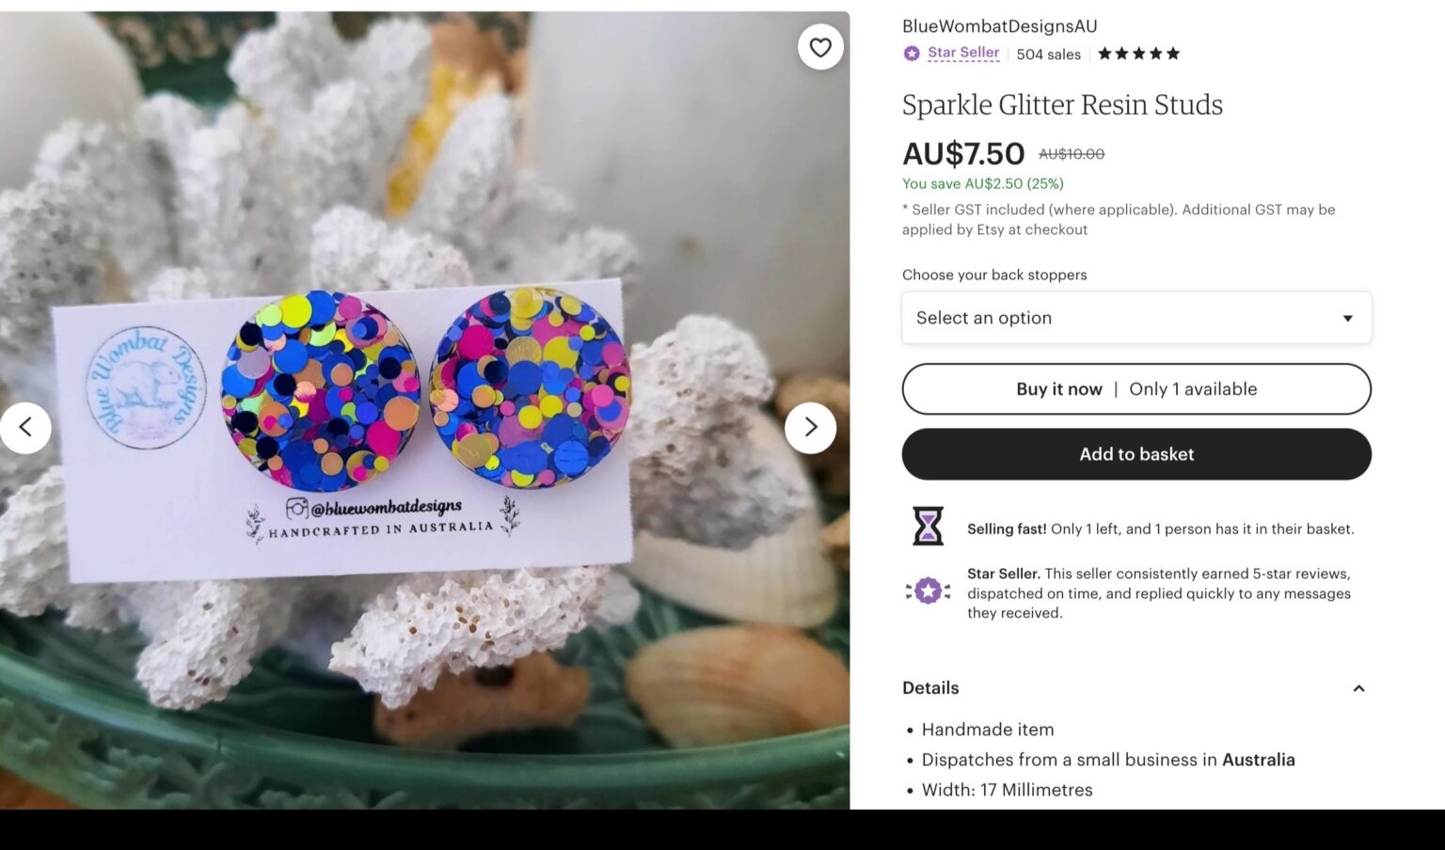Viewport: 1445px width, 850px height.
Task: Add the studs to your basket
Action: pos(1135,453)
